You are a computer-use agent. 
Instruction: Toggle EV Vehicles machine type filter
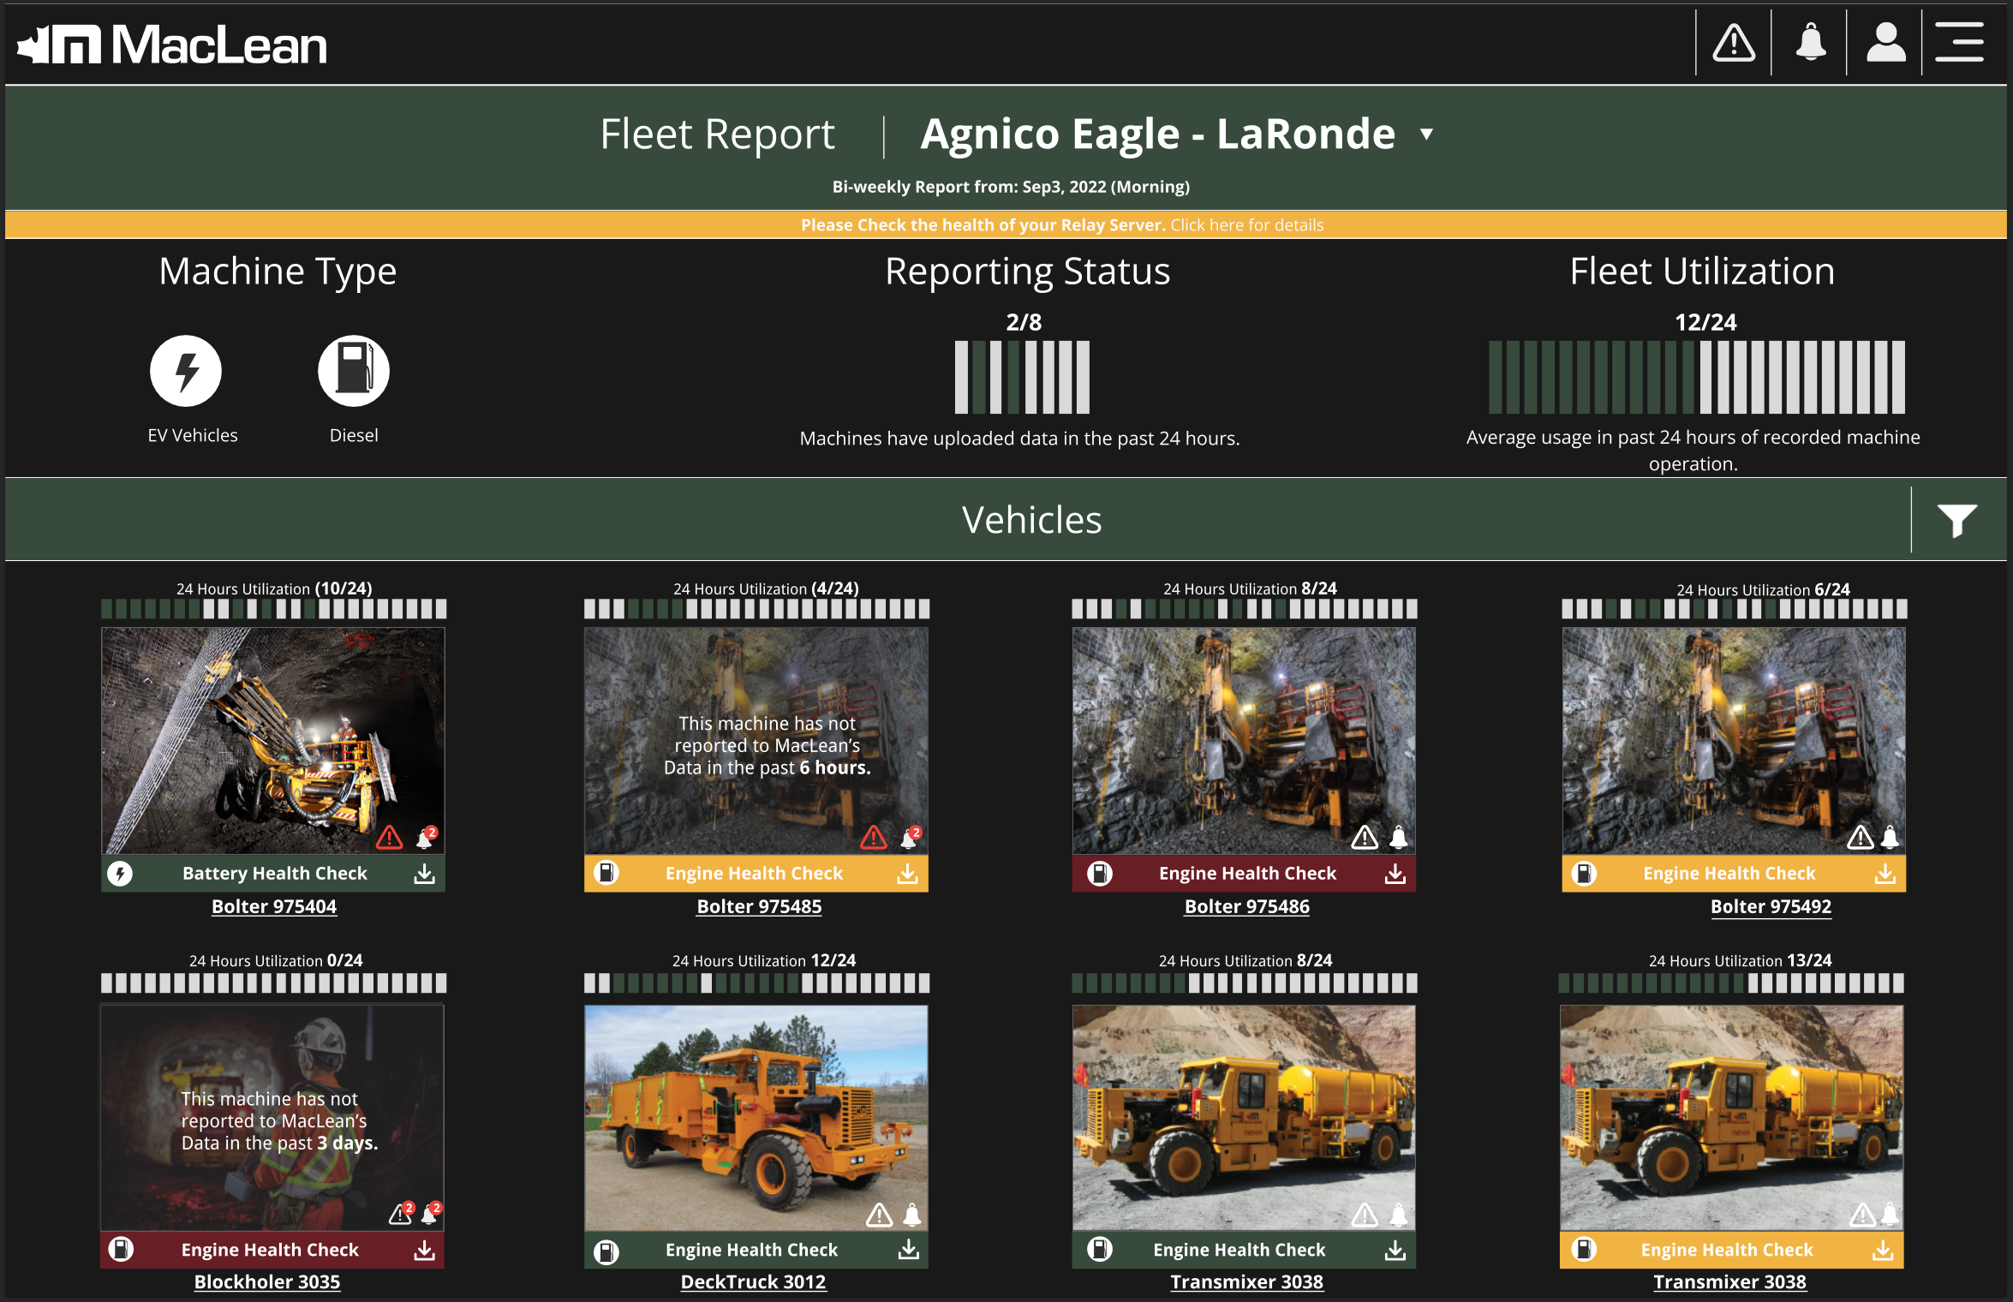[x=186, y=371]
